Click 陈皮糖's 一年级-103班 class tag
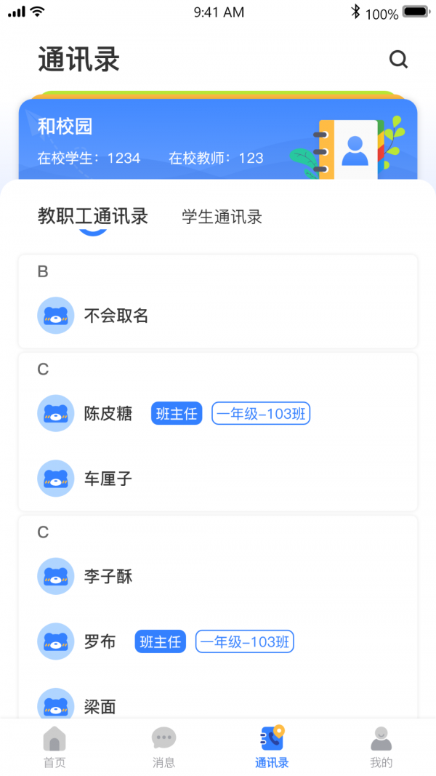 click(261, 413)
